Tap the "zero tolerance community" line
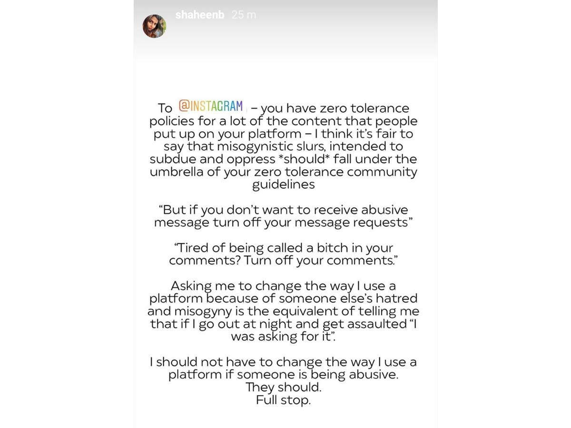 [x=283, y=172]
